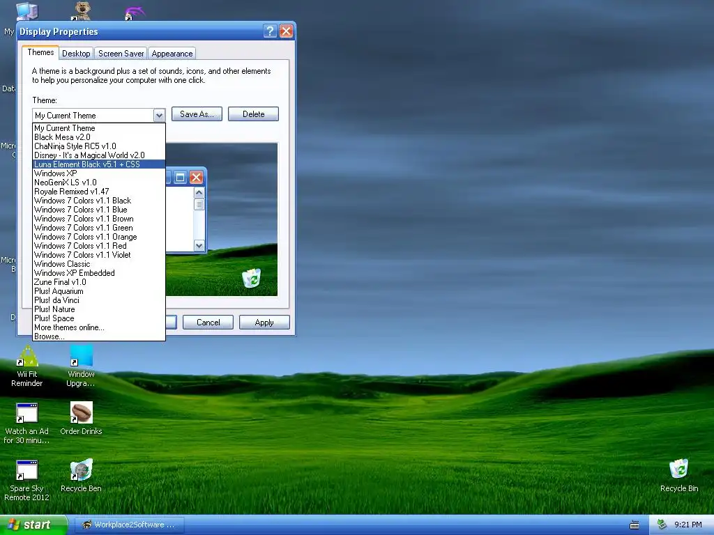Pick Windows 7 Colors v1.1 Brown
714x535 pixels.
[99, 219]
